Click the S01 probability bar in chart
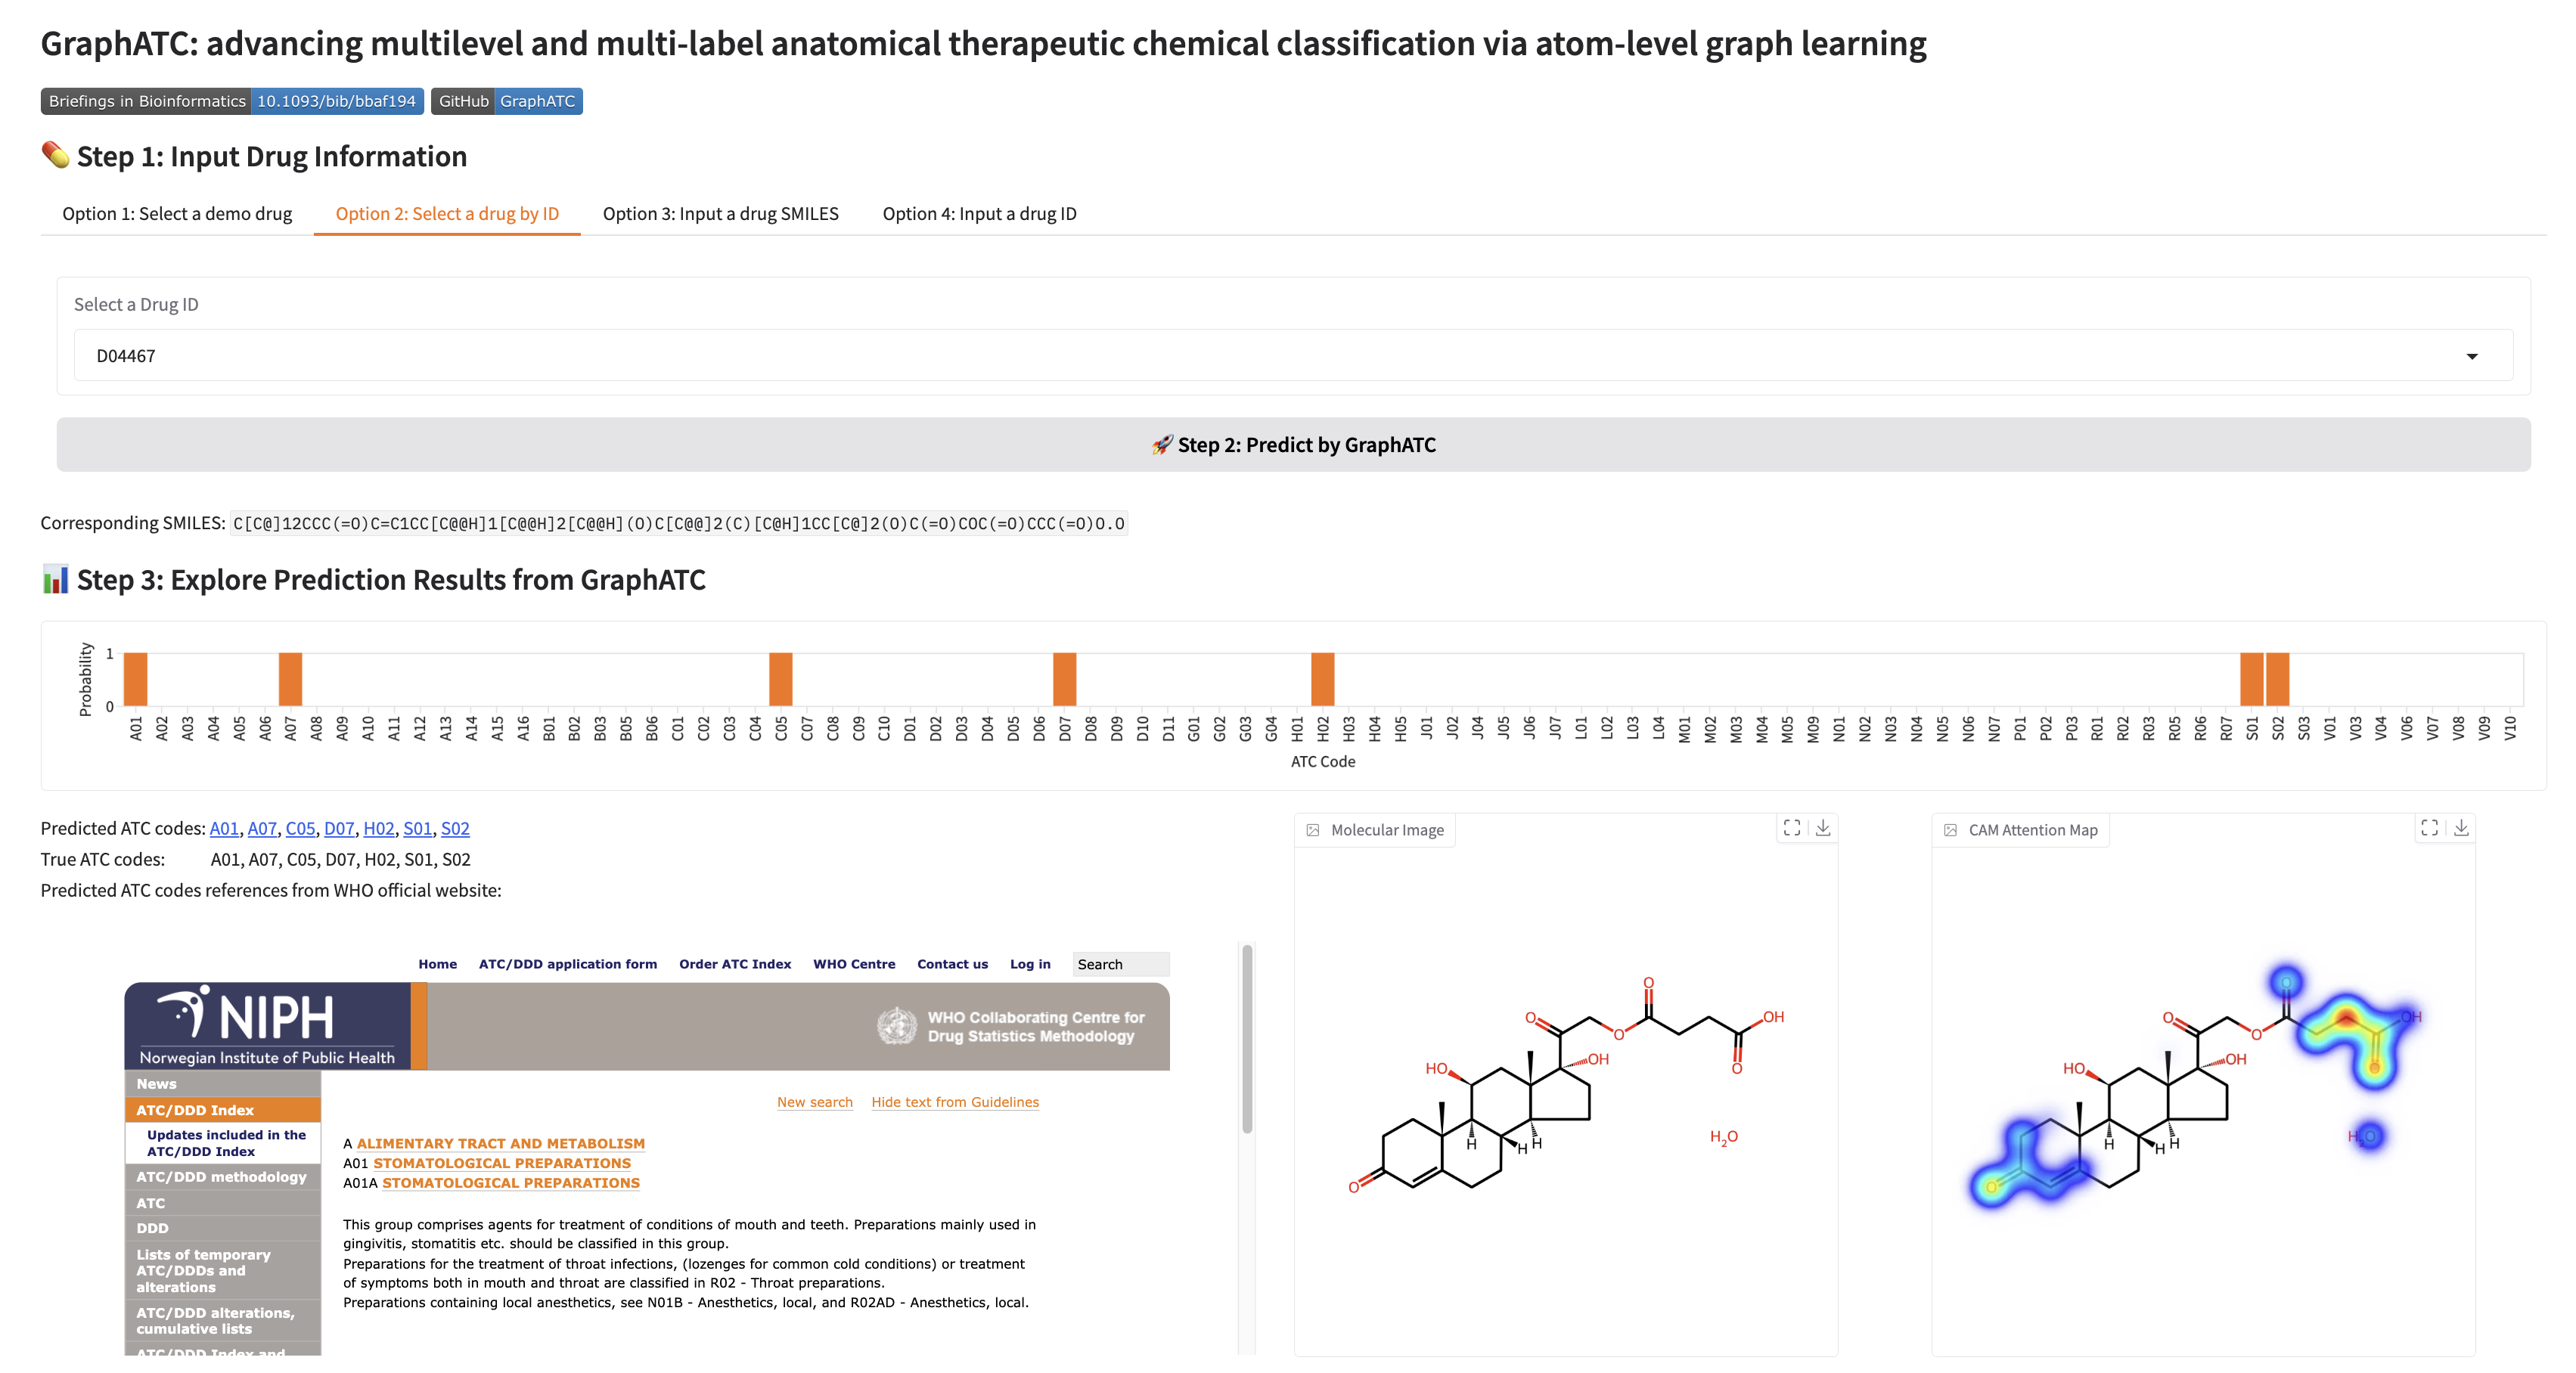This screenshot has height=1373, width=2576. 2252,679
